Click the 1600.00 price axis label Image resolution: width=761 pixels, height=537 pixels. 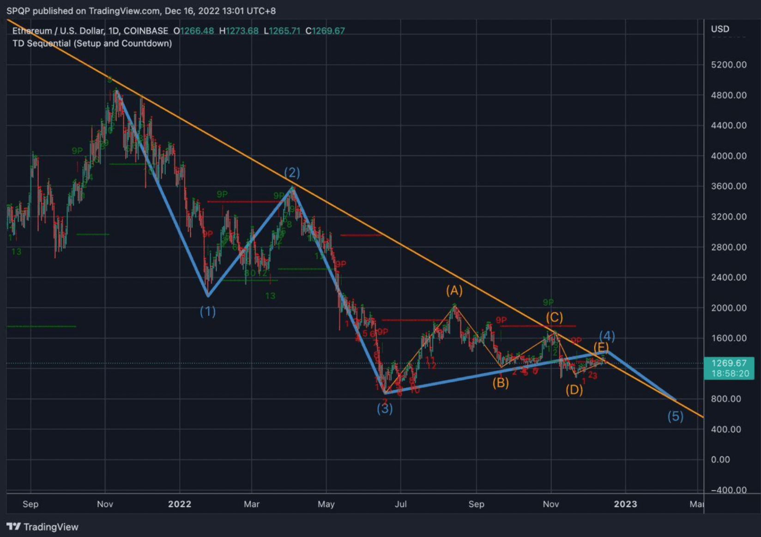[729, 338]
